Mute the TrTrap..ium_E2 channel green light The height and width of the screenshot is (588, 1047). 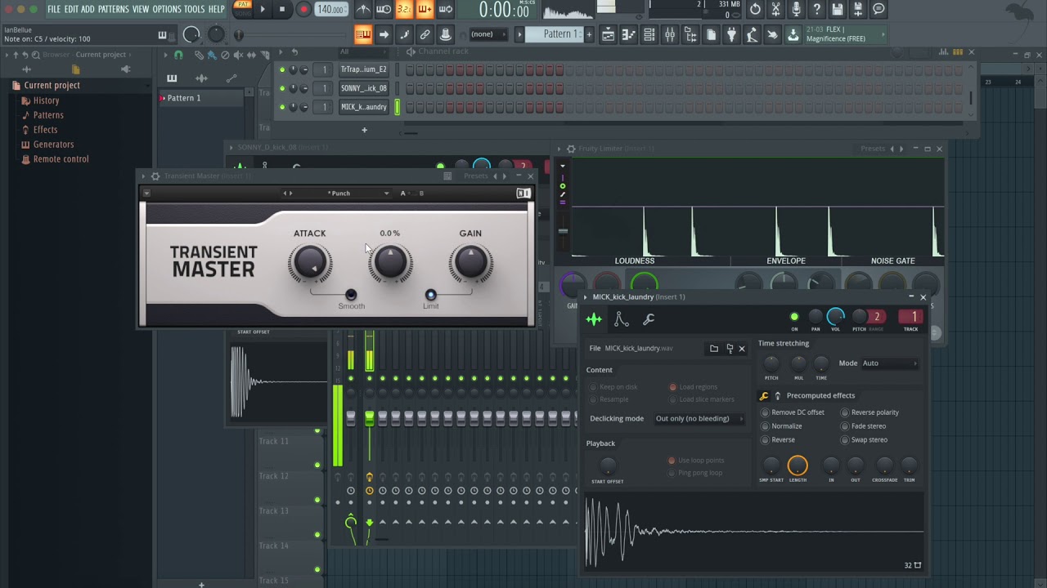(282, 69)
